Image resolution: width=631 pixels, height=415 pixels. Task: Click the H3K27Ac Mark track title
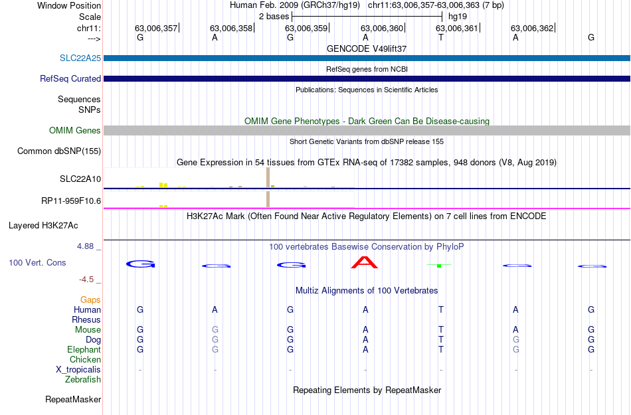tap(367, 216)
